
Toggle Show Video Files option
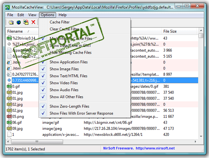click(85, 83)
